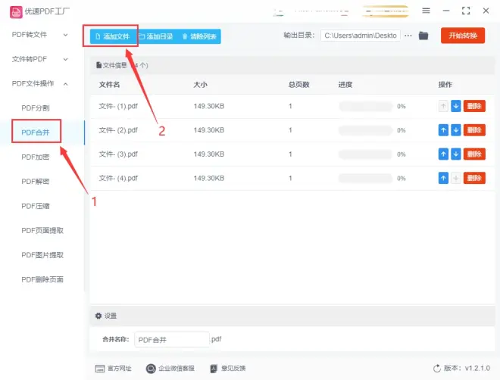Select PDF加密 in sidebar
Screen dimensions: 500x380
(36, 157)
